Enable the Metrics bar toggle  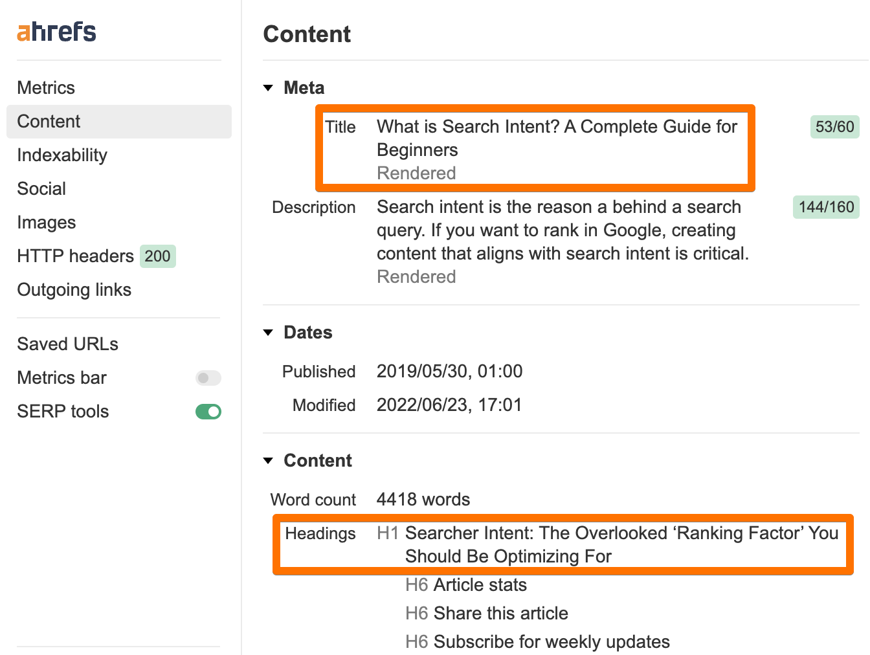click(x=208, y=377)
